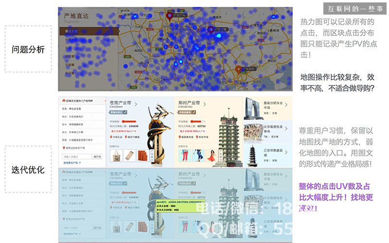Click the blue jeans thumbnail in upper panel
The image size is (389, 243).
(x=198, y=156)
